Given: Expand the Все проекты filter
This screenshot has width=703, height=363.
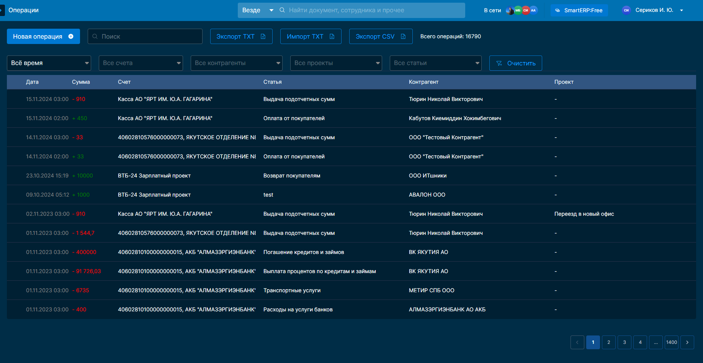Looking at the screenshot, I should coord(336,63).
